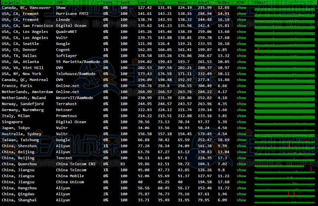Click show link for China, Shanghai Aliyun
This screenshot has height=206, width=318.
241,200
